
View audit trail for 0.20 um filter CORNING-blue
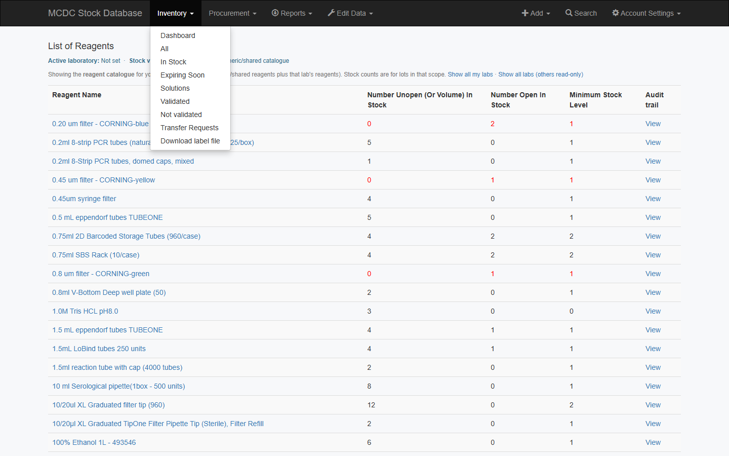click(x=653, y=124)
